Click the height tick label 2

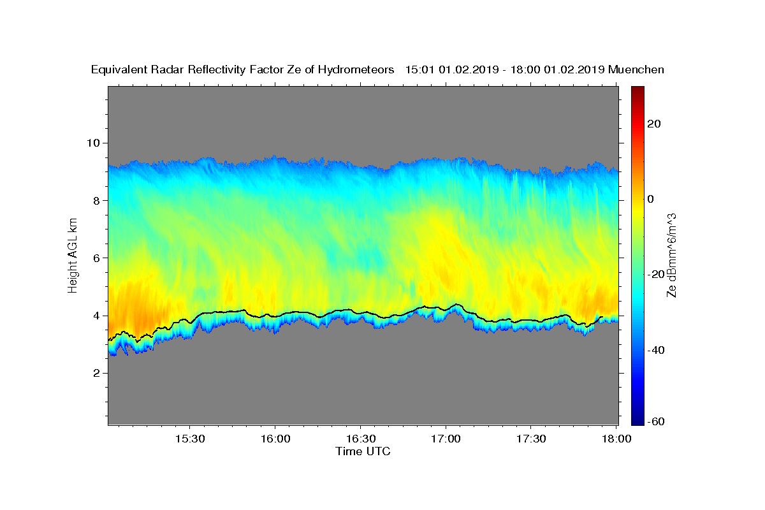click(98, 373)
